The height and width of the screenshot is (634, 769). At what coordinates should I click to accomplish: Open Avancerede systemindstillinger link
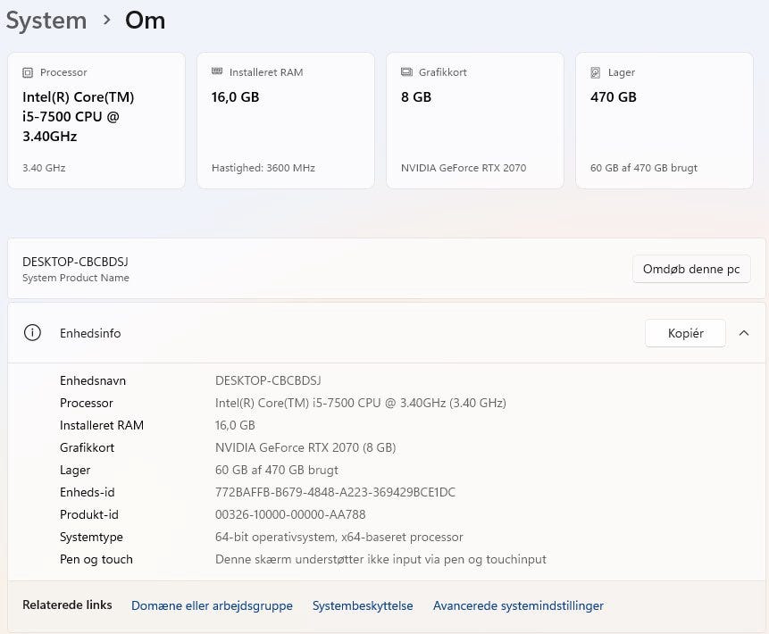(518, 605)
